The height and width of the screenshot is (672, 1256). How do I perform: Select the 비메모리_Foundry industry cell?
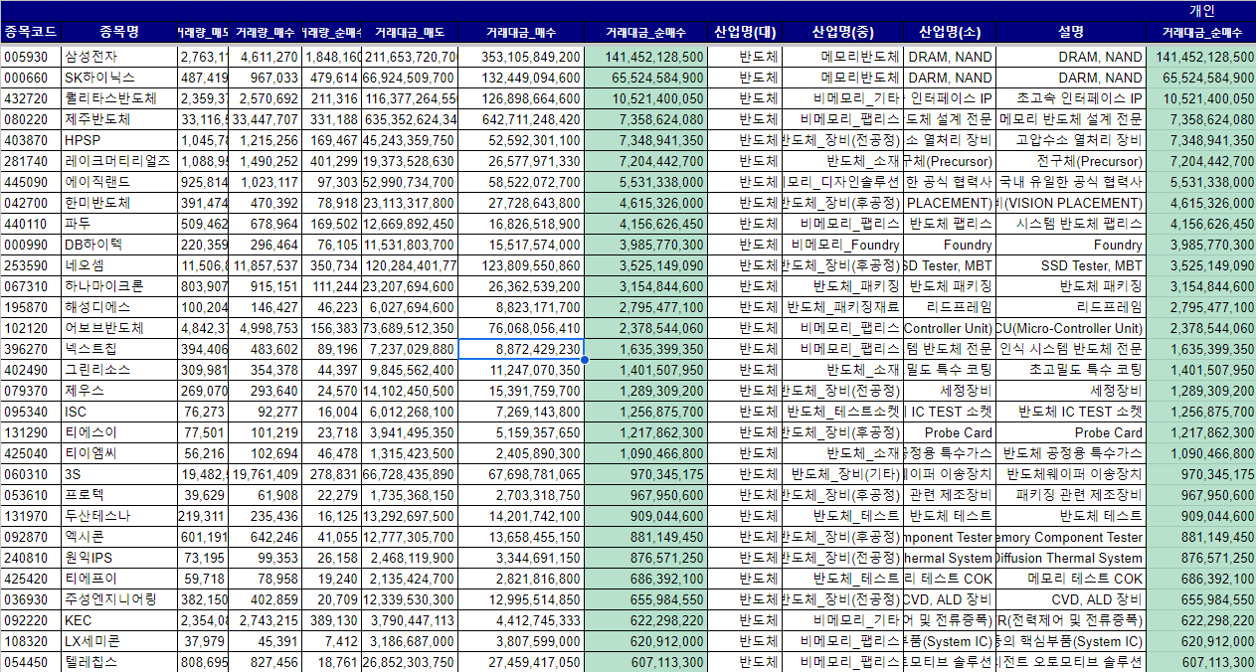842,245
